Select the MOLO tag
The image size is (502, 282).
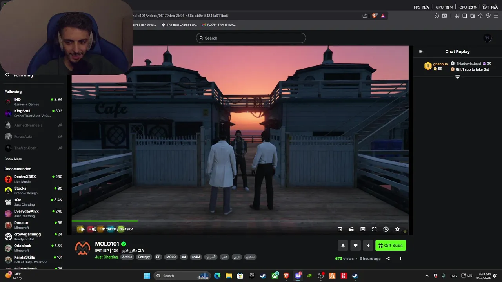click(x=171, y=257)
